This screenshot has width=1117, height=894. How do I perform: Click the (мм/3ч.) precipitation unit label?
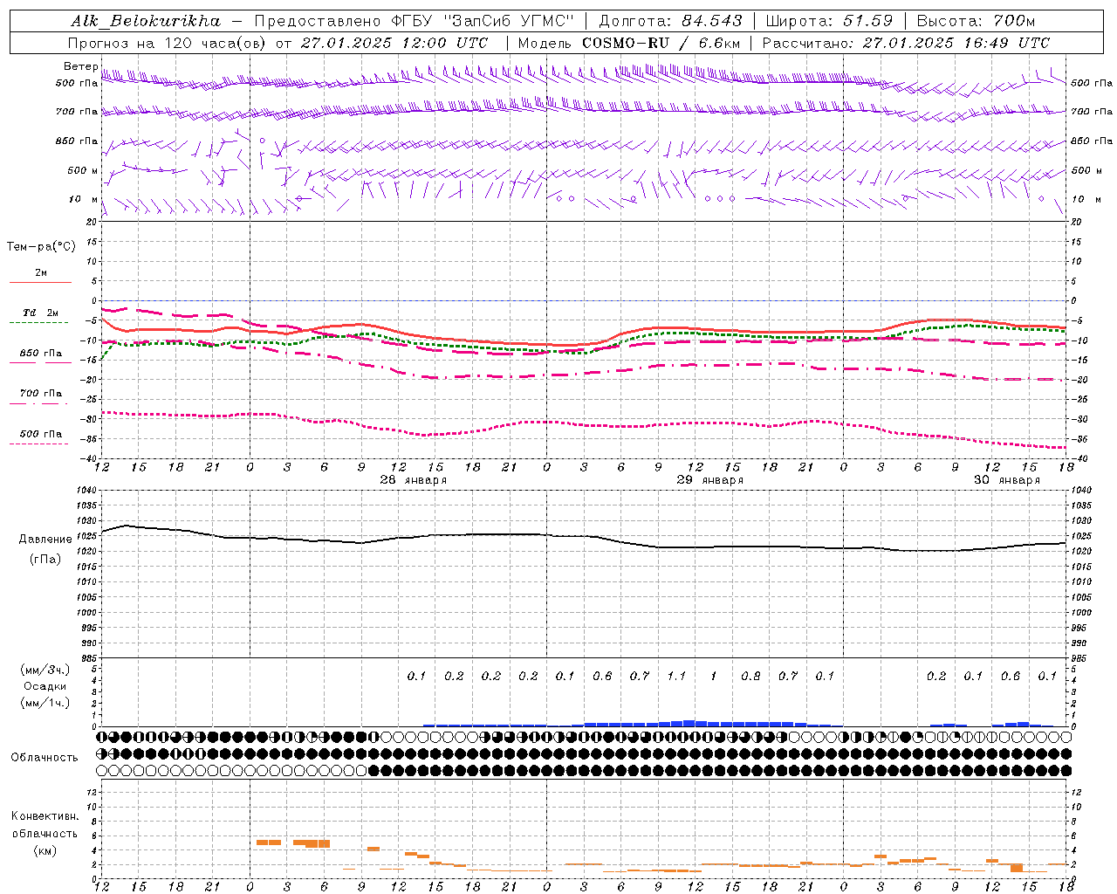45,670
